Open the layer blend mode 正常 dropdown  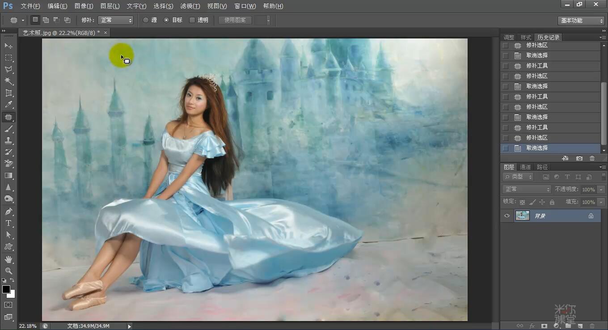(x=527, y=190)
